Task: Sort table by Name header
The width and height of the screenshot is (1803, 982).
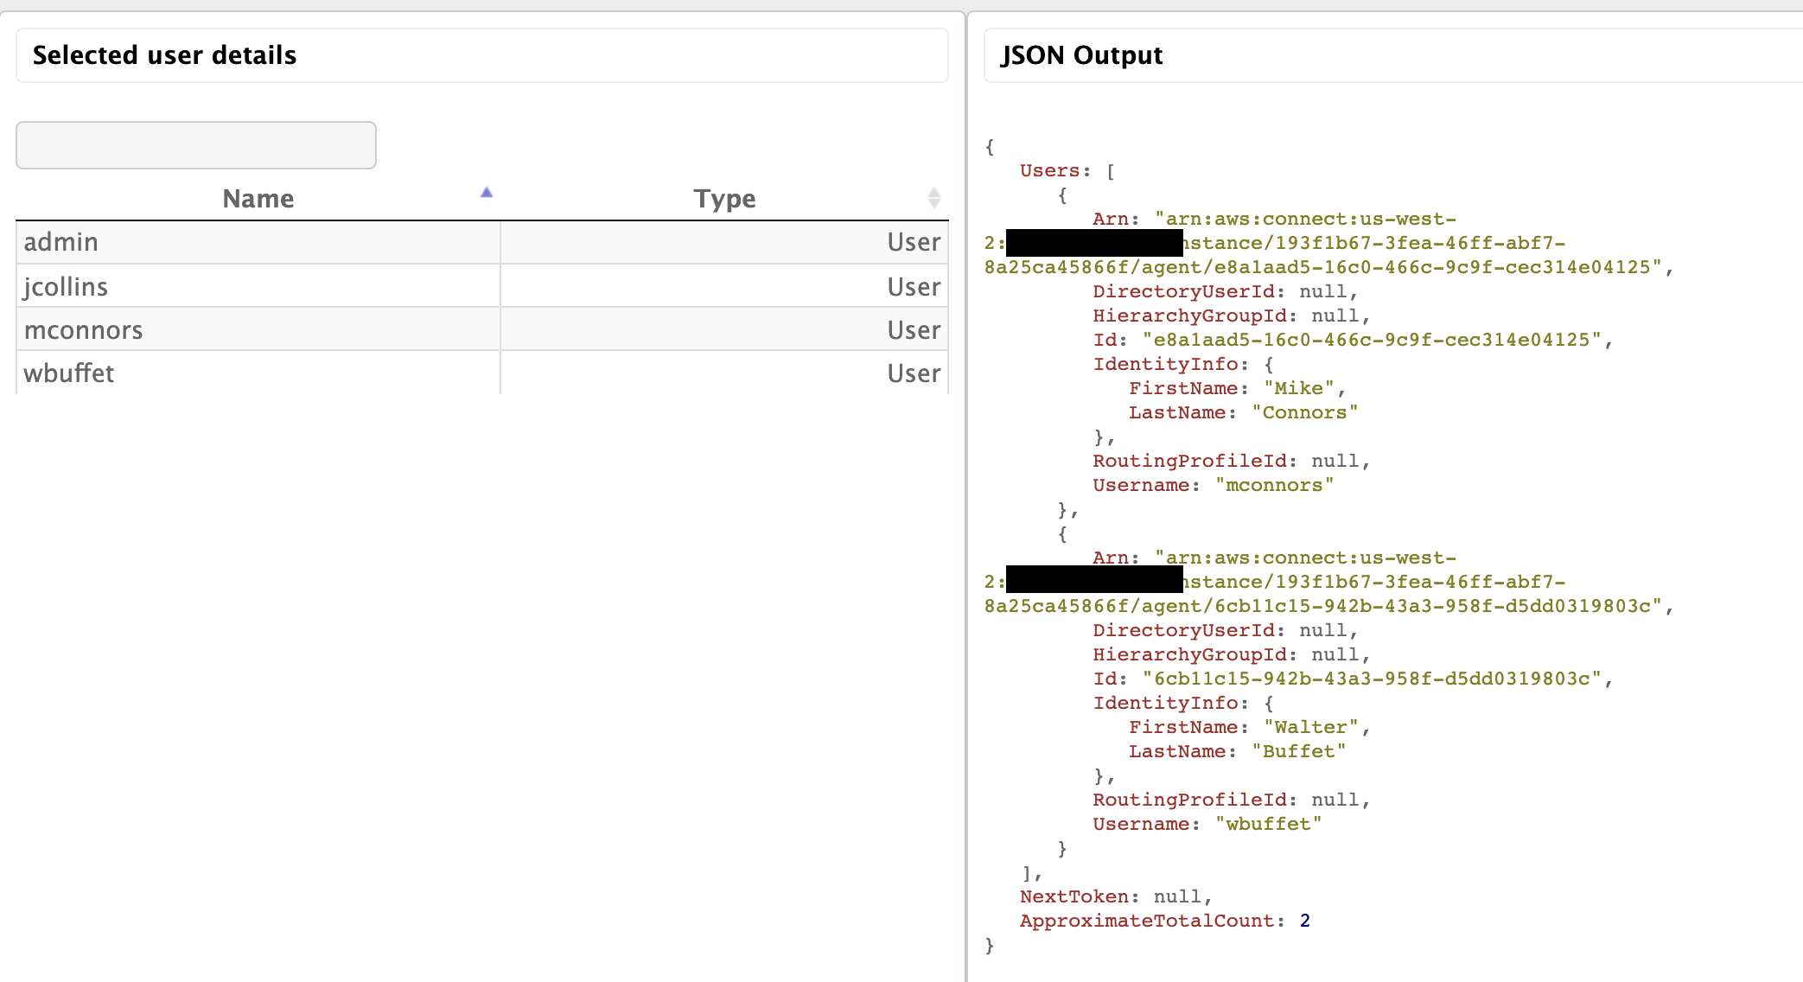Action: [x=258, y=199]
